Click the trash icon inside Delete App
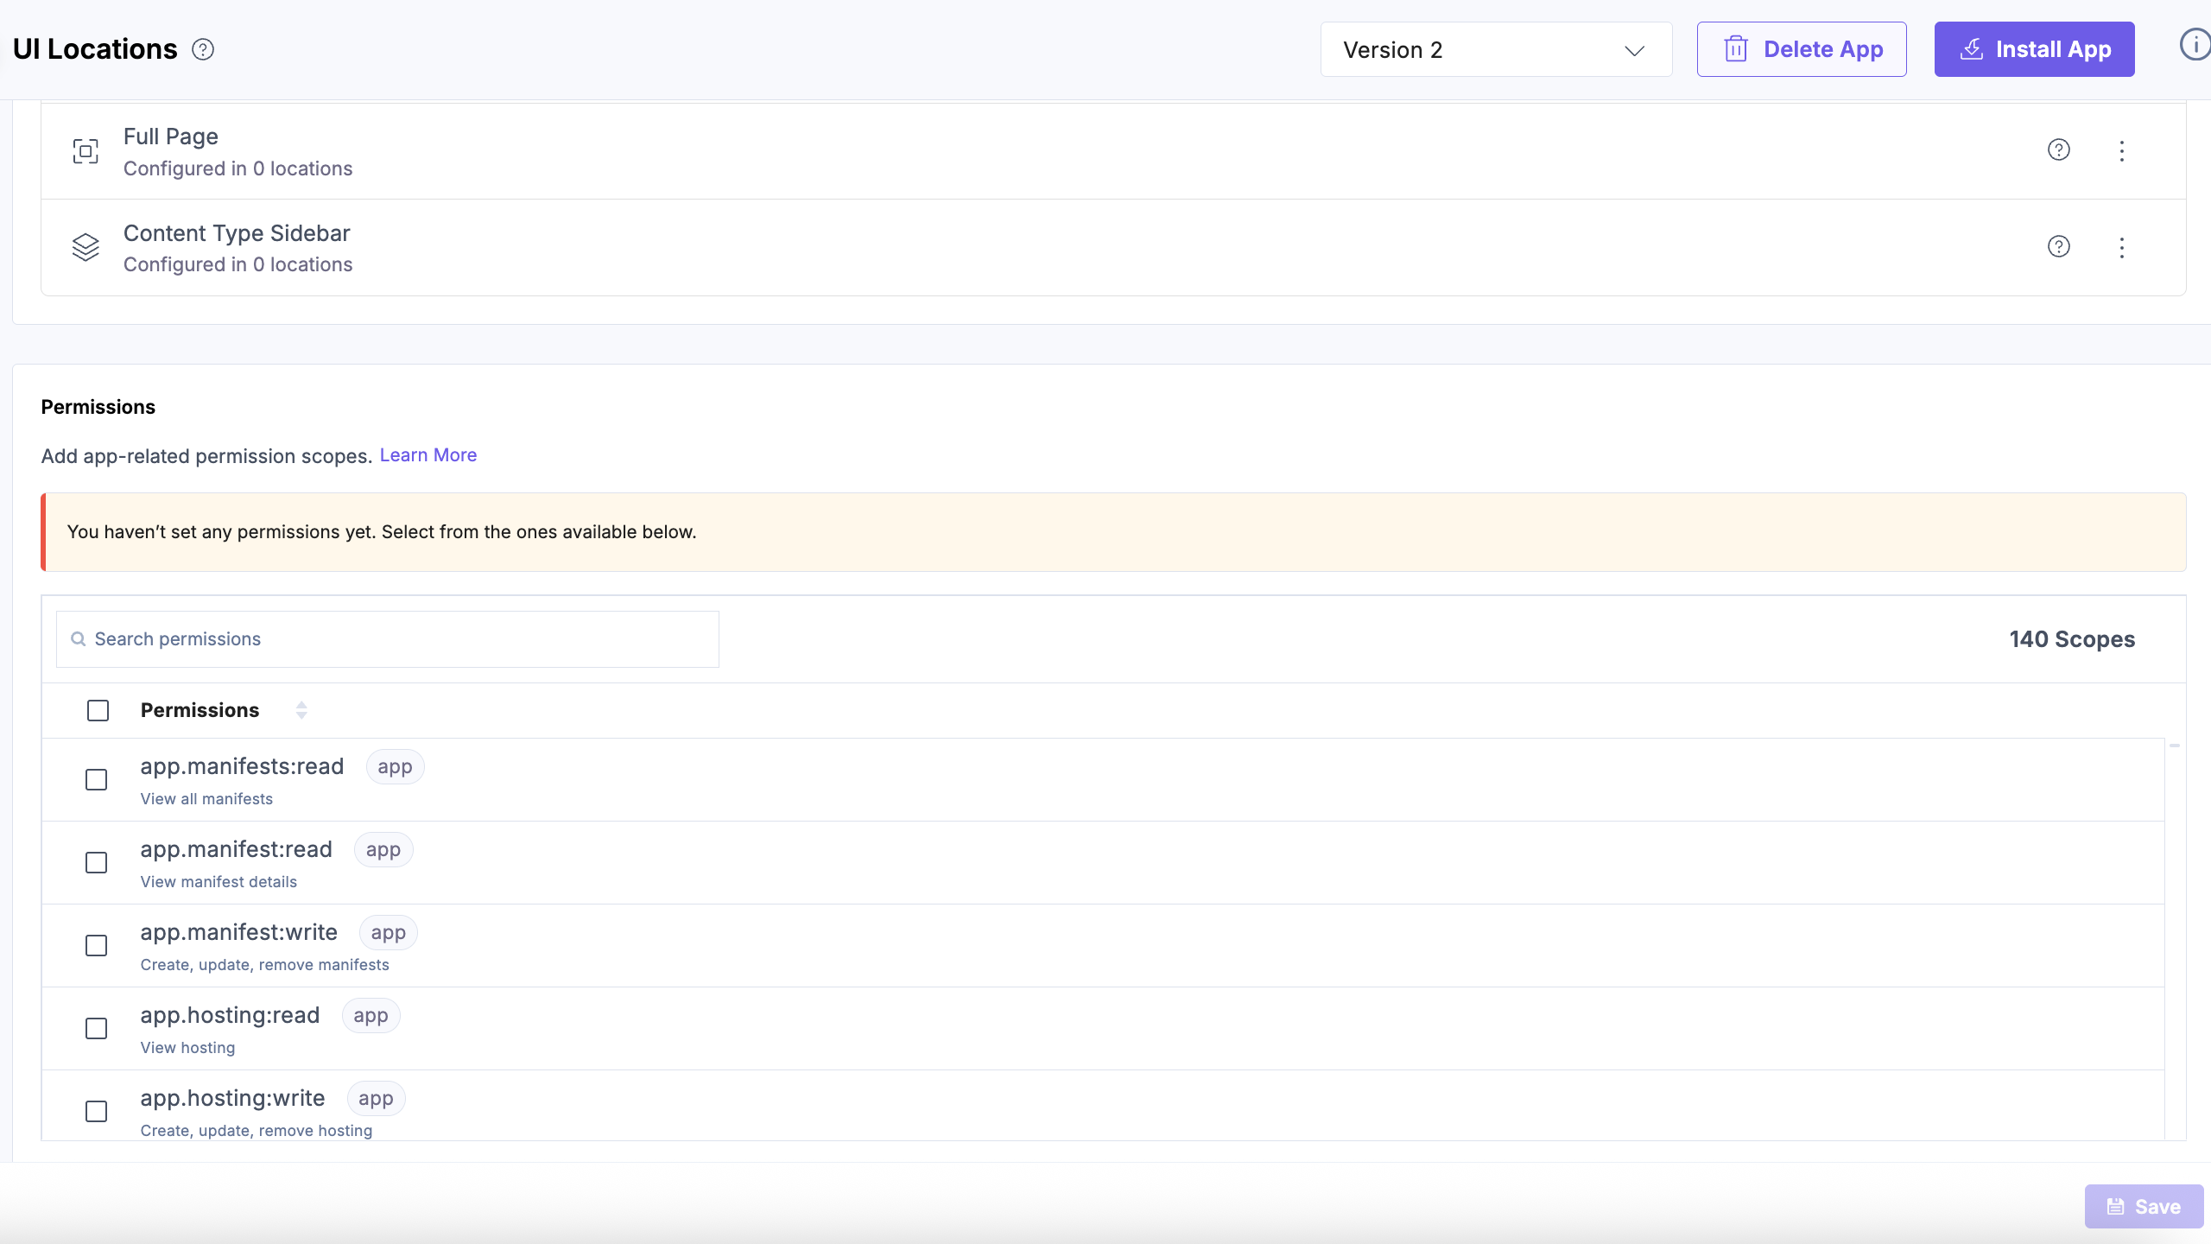Image resolution: width=2211 pixels, height=1244 pixels. pos(1736,49)
